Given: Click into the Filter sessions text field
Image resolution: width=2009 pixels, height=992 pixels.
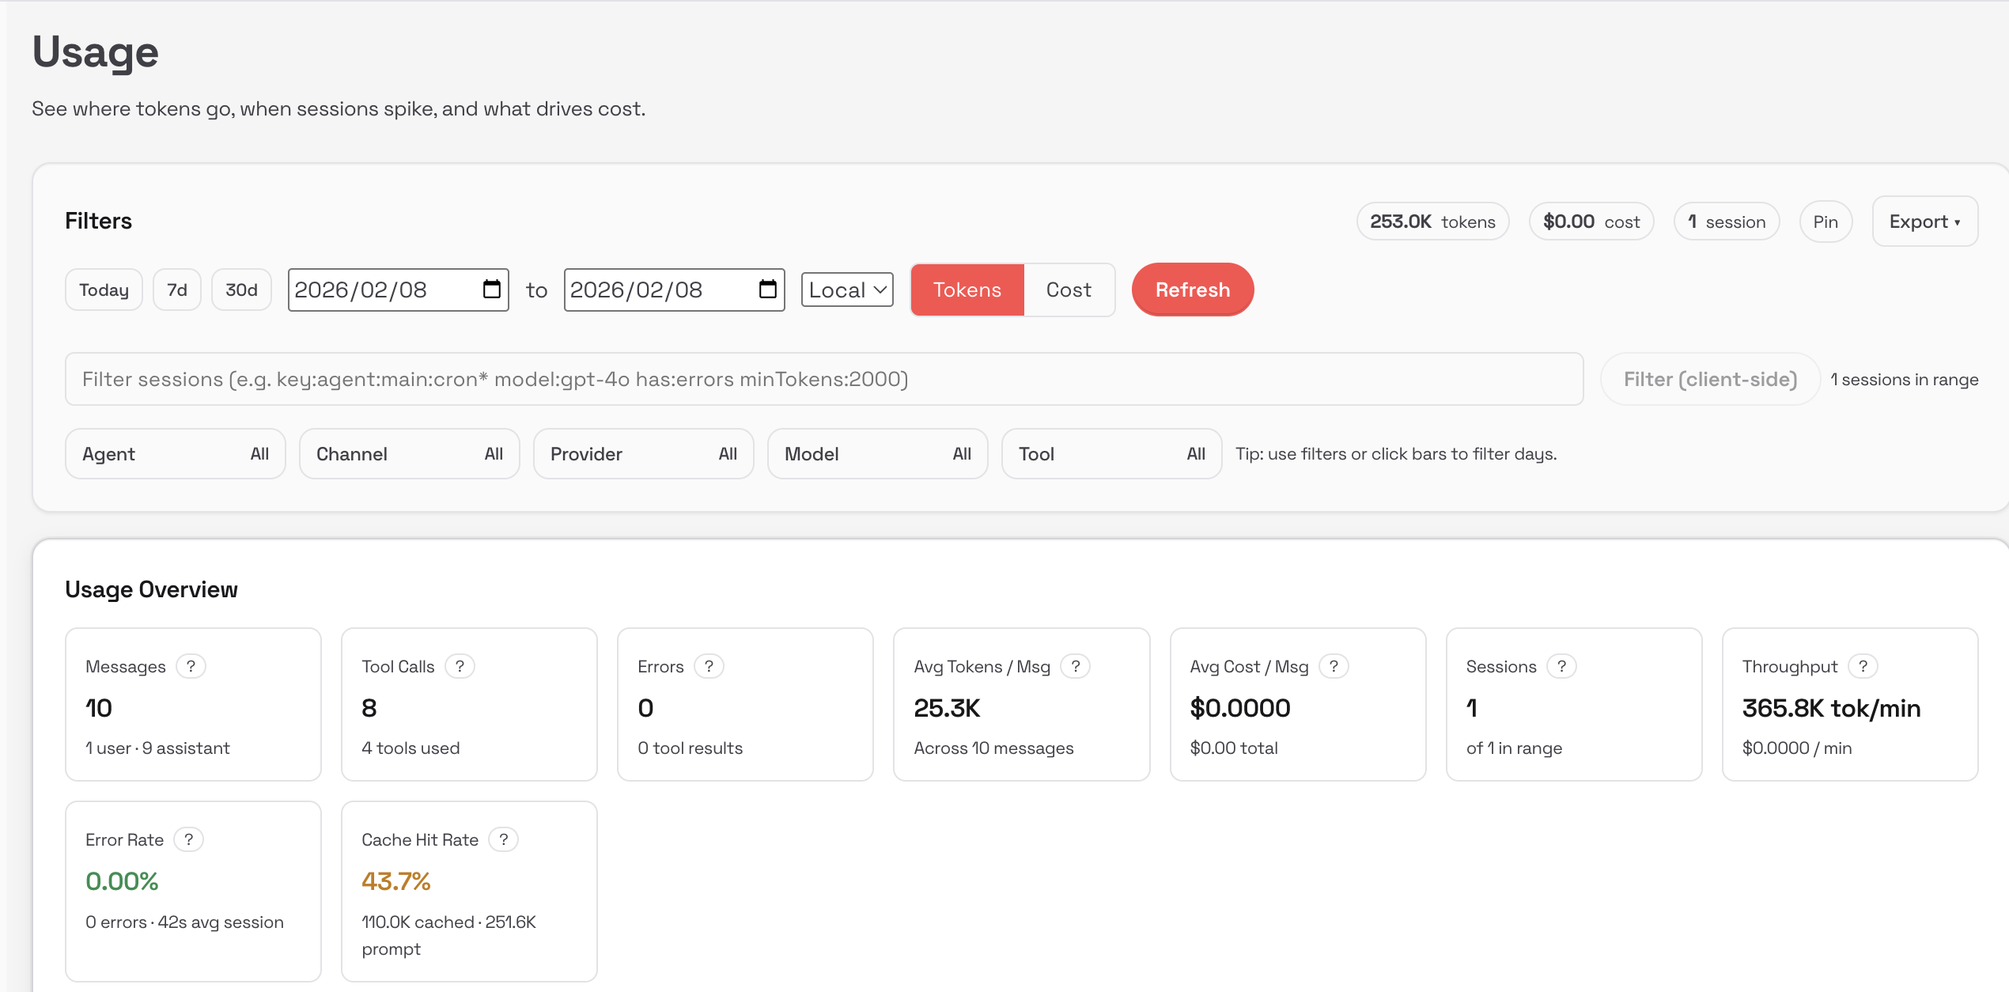Looking at the screenshot, I should 823,379.
